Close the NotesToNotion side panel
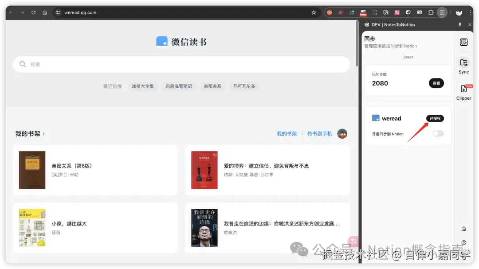479x269 pixels. 470,24
